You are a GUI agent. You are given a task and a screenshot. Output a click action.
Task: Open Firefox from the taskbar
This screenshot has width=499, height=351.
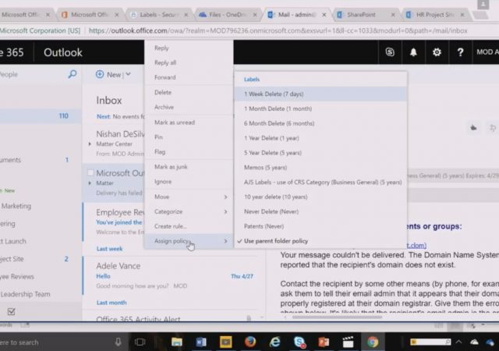[x=250, y=342]
